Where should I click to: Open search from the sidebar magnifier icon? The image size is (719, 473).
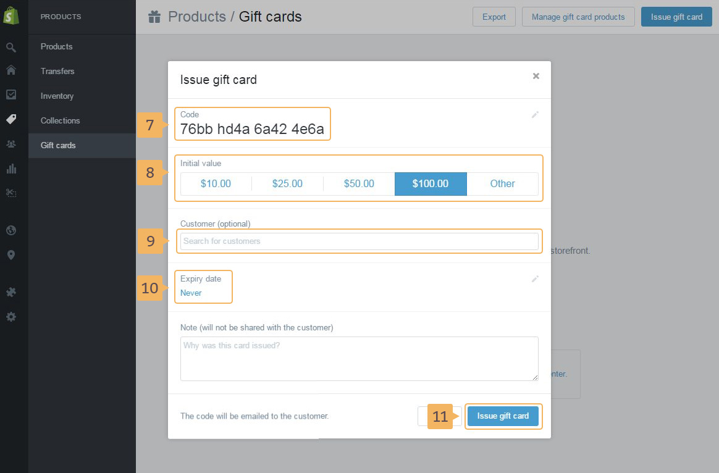click(x=11, y=47)
